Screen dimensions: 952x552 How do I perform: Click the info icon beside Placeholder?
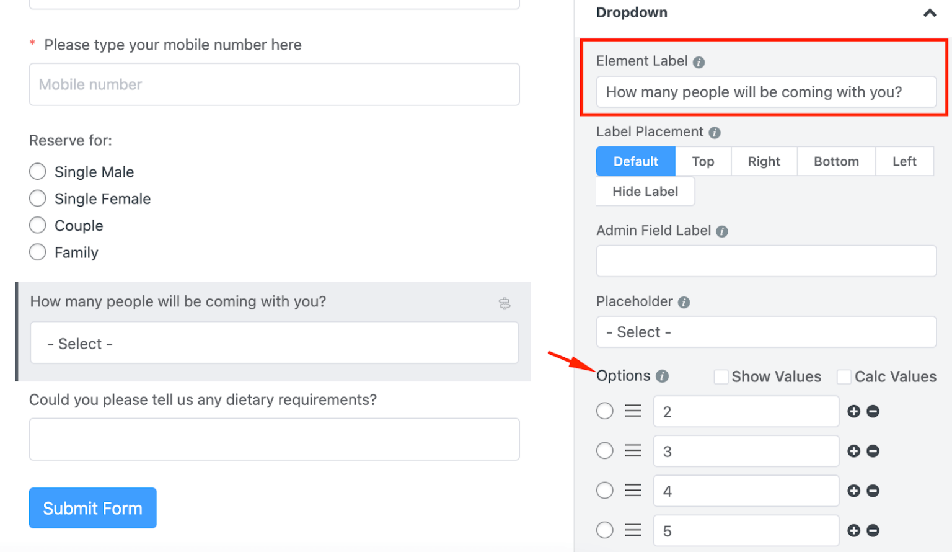click(684, 302)
